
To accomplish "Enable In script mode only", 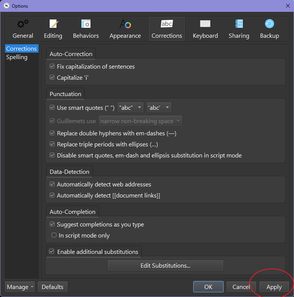I will [54, 236].
